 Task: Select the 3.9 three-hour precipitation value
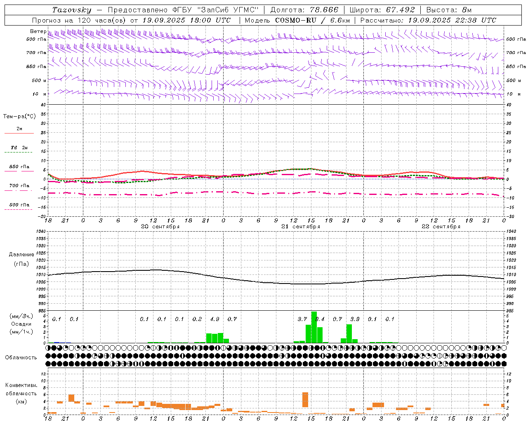(355, 319)
